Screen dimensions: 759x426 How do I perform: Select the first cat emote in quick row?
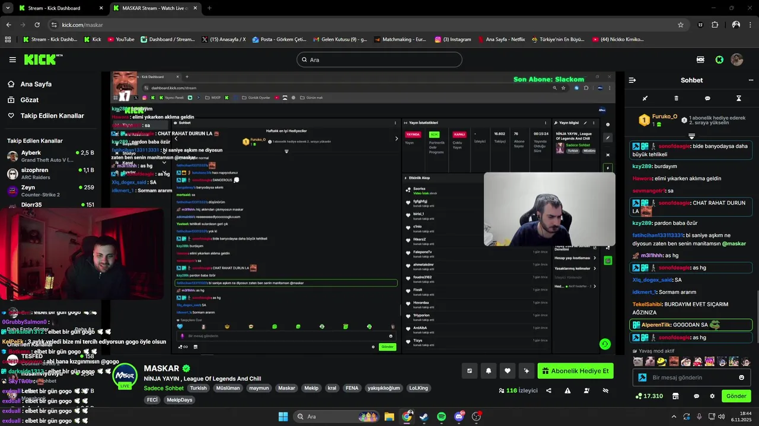(x=637, y=362)
